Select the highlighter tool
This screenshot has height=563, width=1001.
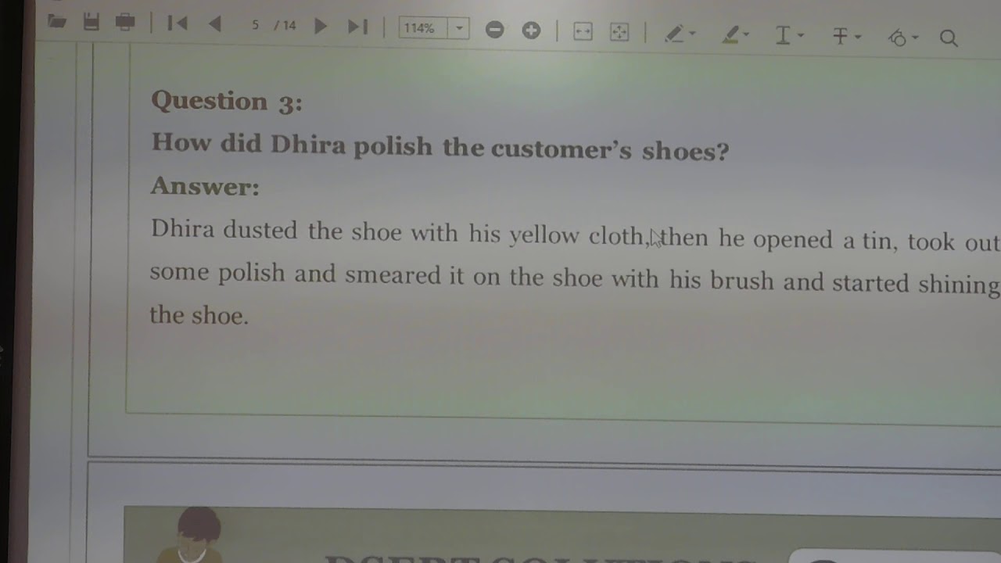(730, 34)
